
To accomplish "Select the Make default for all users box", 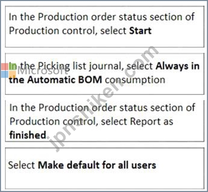I will tap(105, 168).
